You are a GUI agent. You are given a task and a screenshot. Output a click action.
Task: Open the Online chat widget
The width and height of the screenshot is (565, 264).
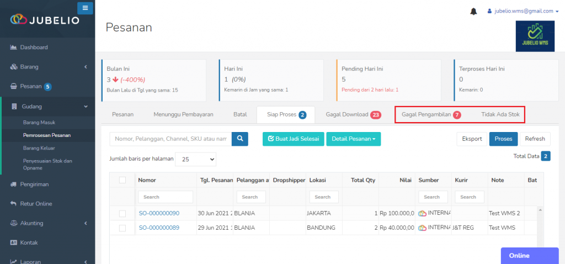click(x=530, y=256)
